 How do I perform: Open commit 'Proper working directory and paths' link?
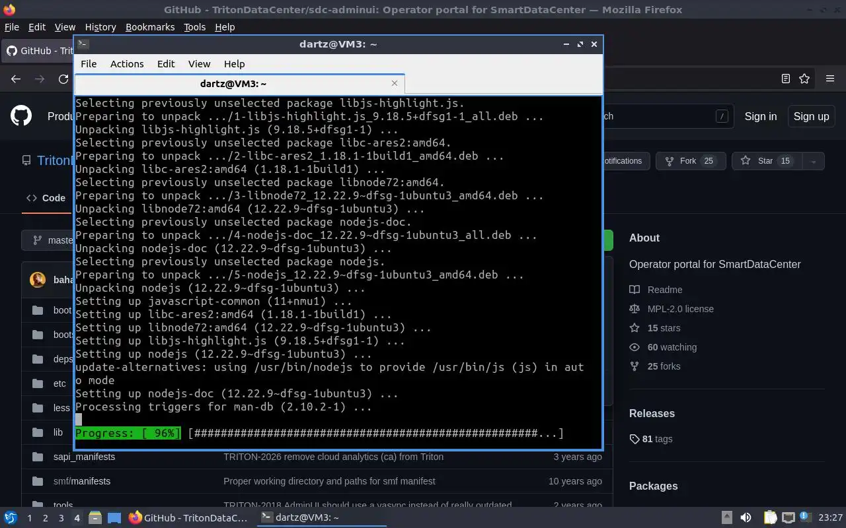pos(329,481)
